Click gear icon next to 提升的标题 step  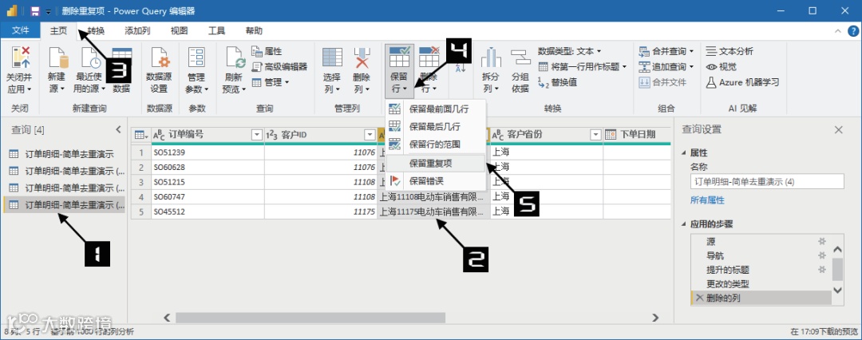point(822,270)
